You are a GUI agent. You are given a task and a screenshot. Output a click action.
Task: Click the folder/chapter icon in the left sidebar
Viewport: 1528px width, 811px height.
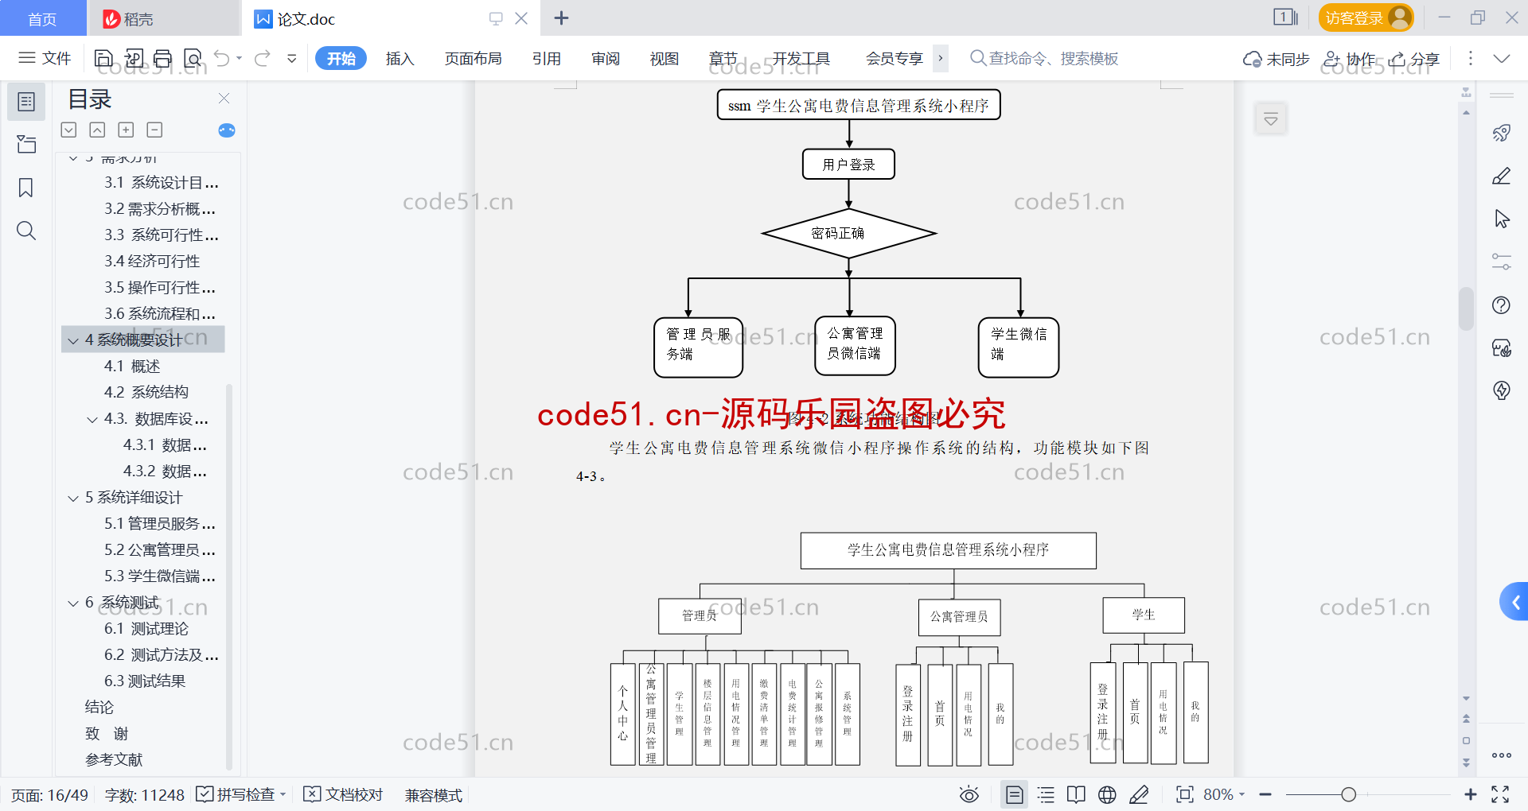(26, 144)
